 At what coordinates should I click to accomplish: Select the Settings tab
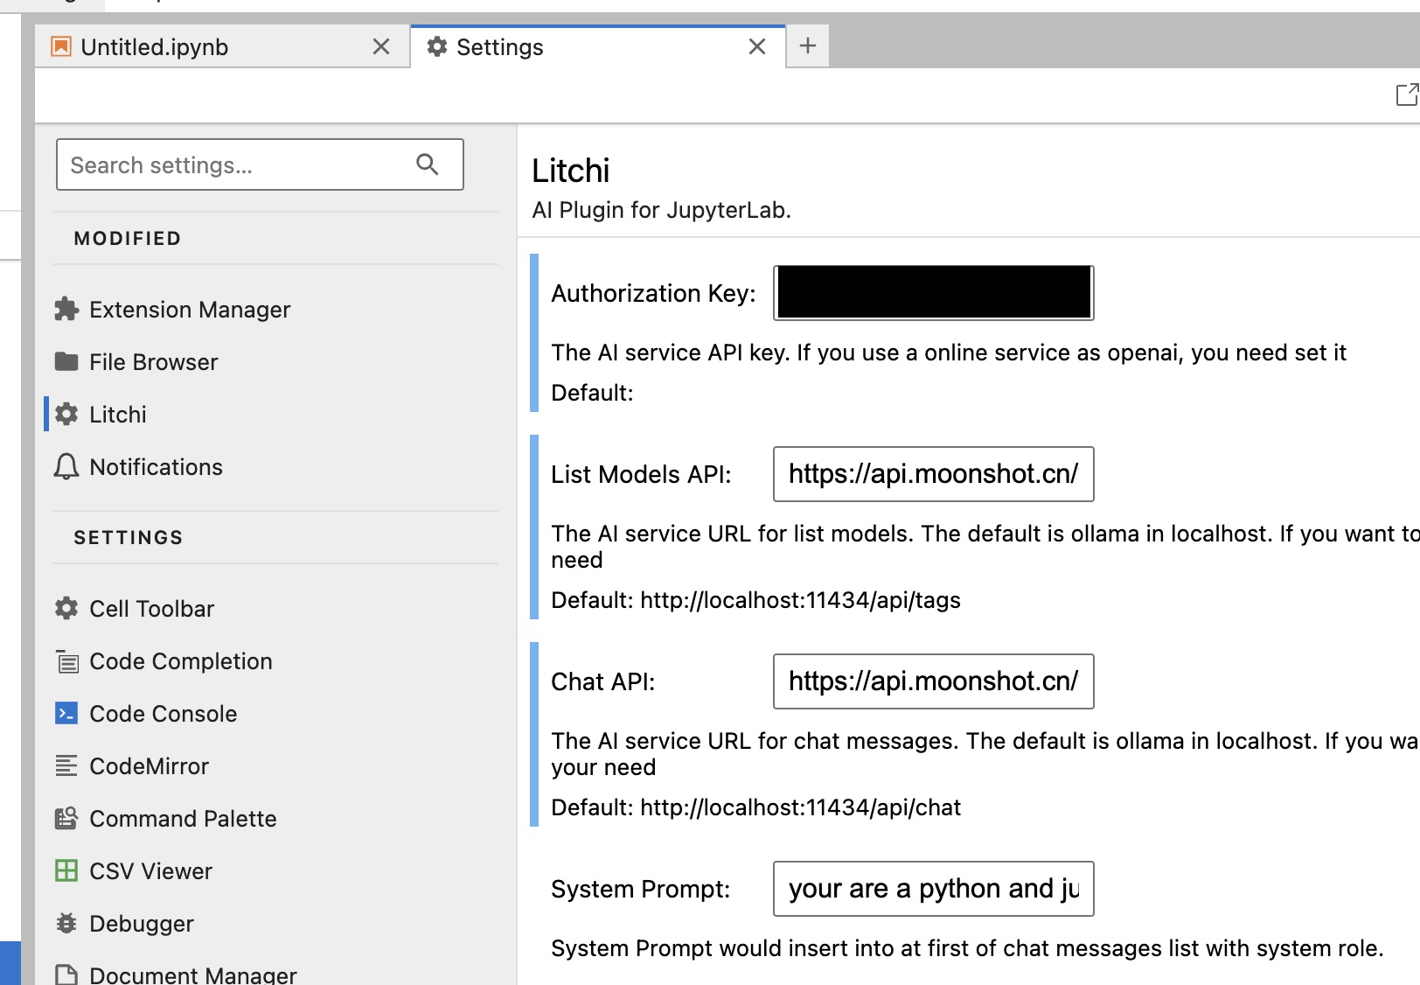coord(498,46)
